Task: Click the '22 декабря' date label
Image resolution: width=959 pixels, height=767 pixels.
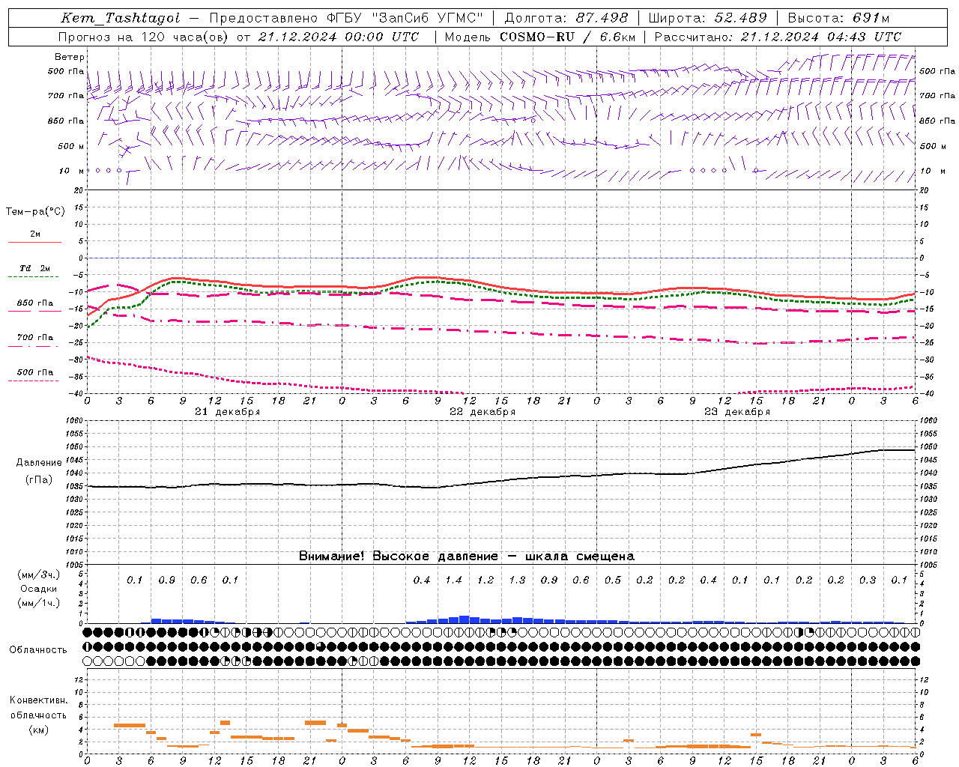Action: (x=482, y=412)
